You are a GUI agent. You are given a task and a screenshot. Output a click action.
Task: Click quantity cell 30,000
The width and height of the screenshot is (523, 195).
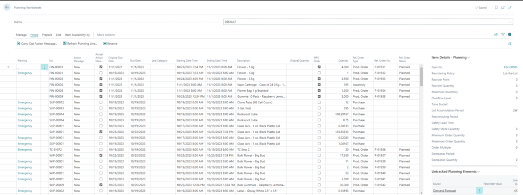345,185
